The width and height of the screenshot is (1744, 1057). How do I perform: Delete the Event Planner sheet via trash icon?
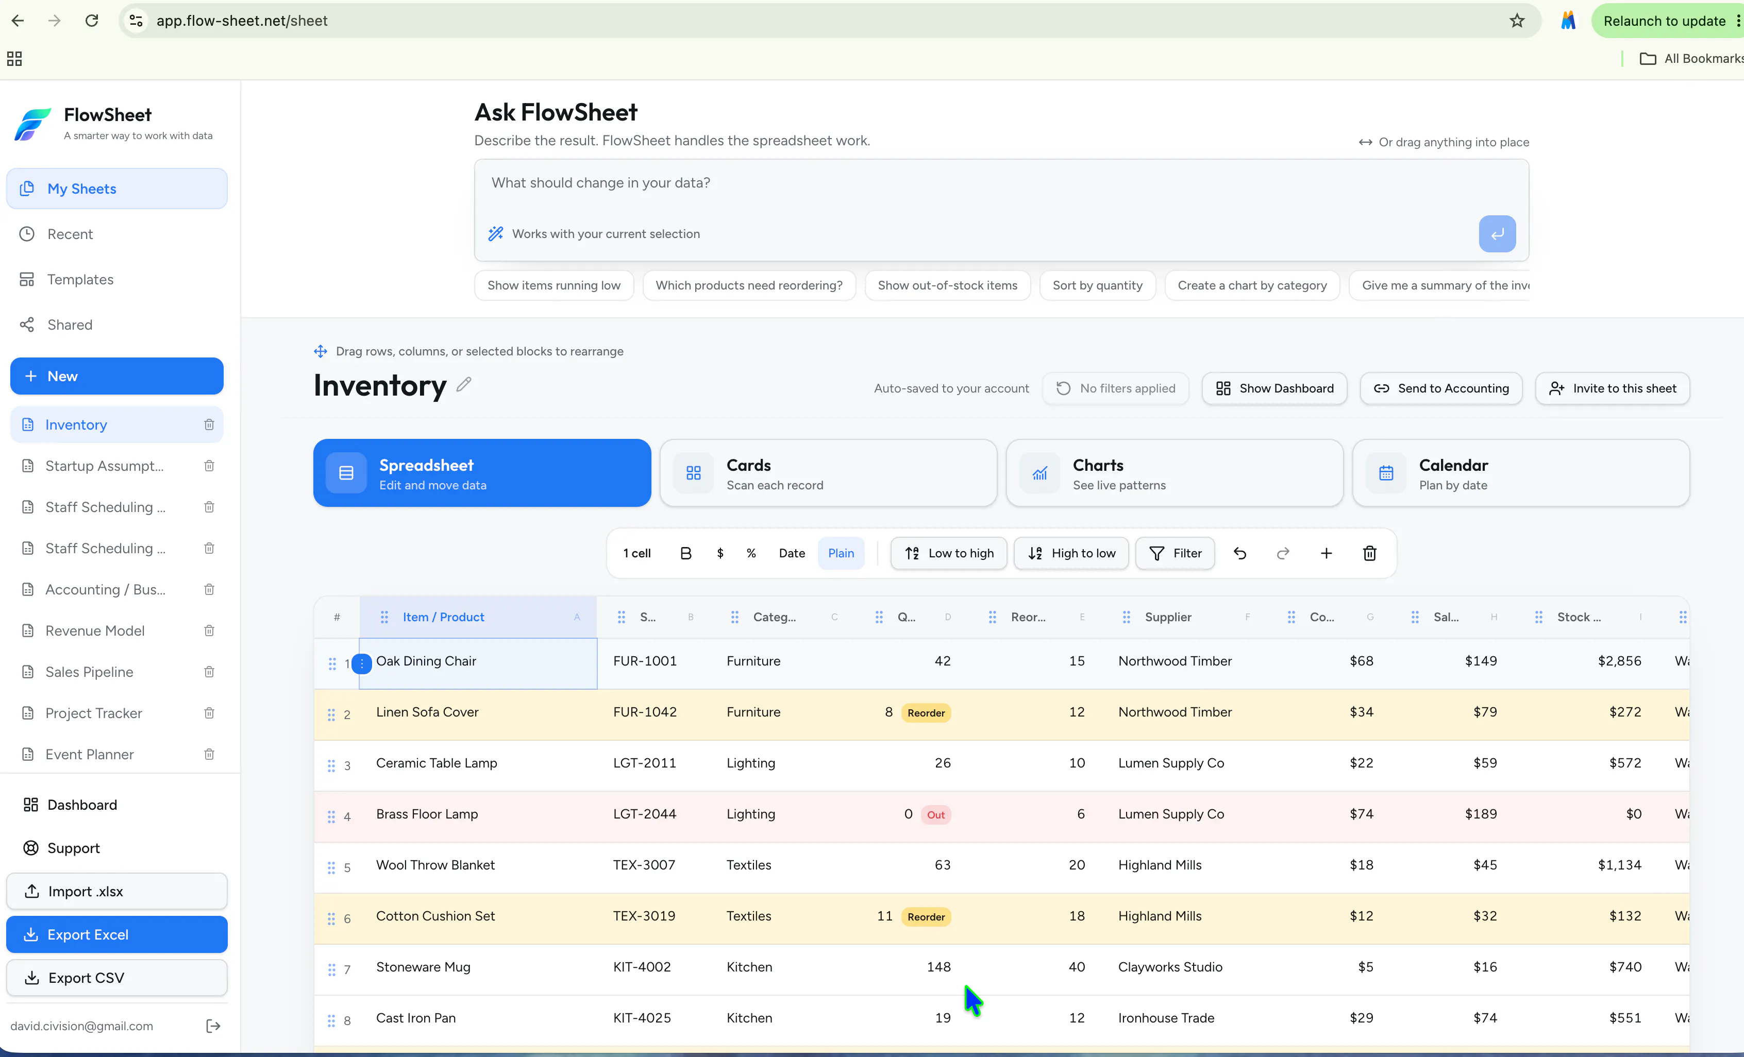click(x=209, y=754)
